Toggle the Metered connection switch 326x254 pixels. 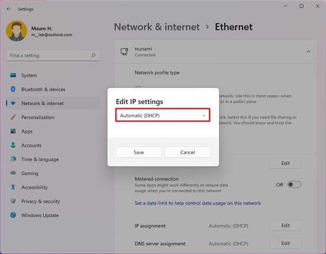tap(294, 185)
